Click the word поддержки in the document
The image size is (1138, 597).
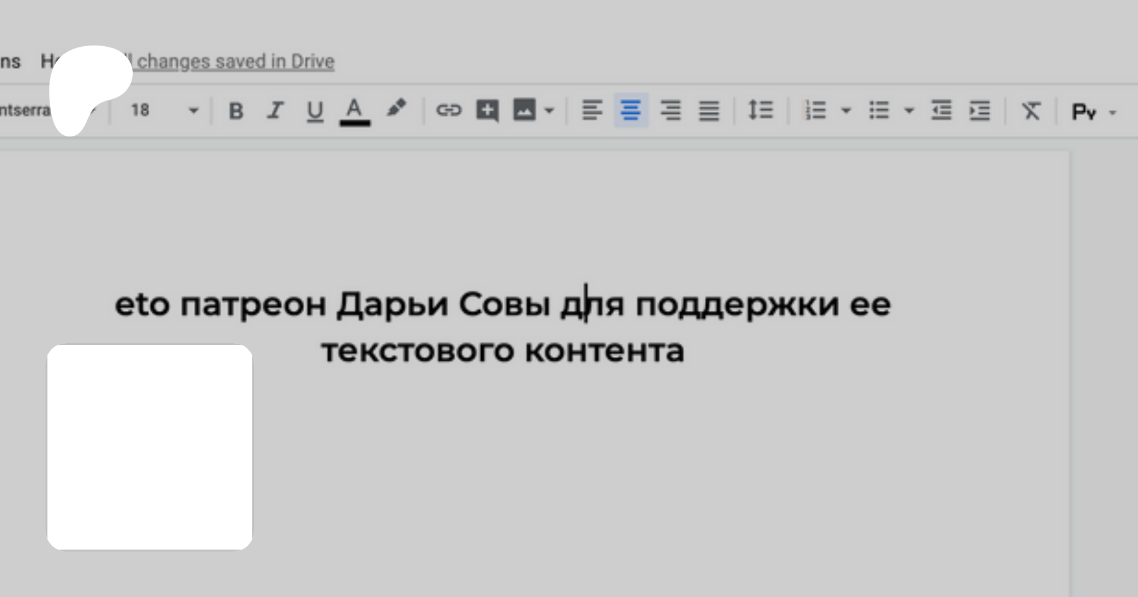737,306
